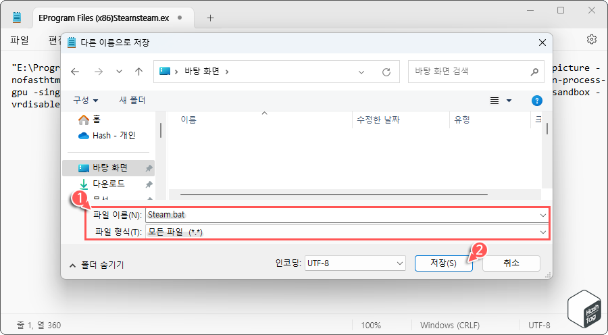Open help with the question mark icon
608x335 pixels.
coord(536,101)
